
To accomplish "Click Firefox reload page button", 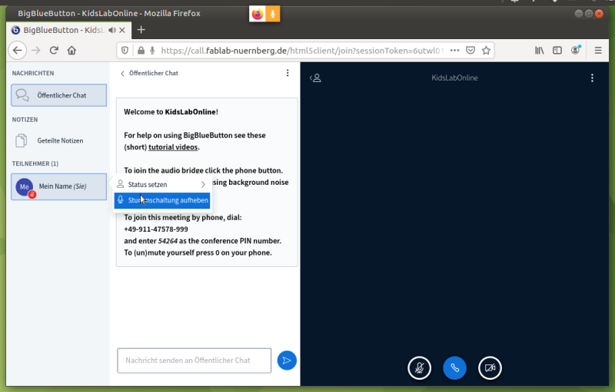I will click(x=54, y=50).
